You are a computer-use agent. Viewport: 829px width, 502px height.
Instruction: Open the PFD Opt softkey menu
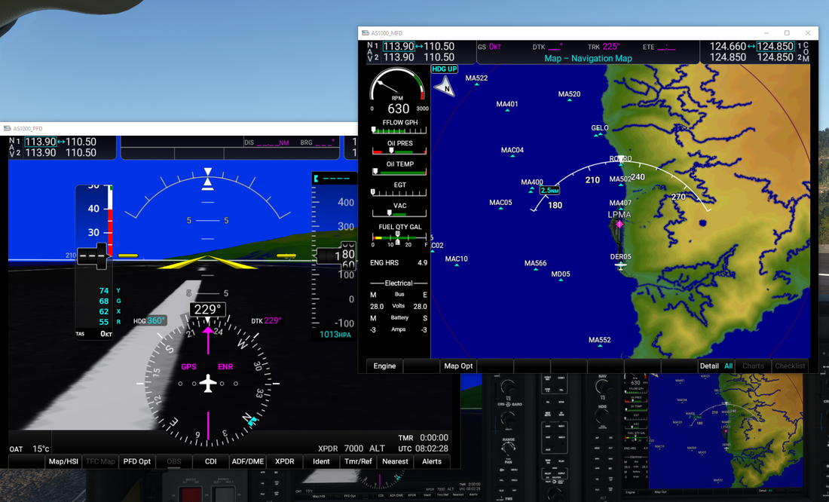pyautogui.click(x=137, y=461)
